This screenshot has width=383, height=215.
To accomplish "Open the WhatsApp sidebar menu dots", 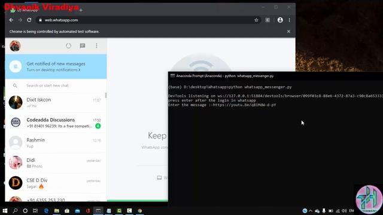I will coord(96,45).
